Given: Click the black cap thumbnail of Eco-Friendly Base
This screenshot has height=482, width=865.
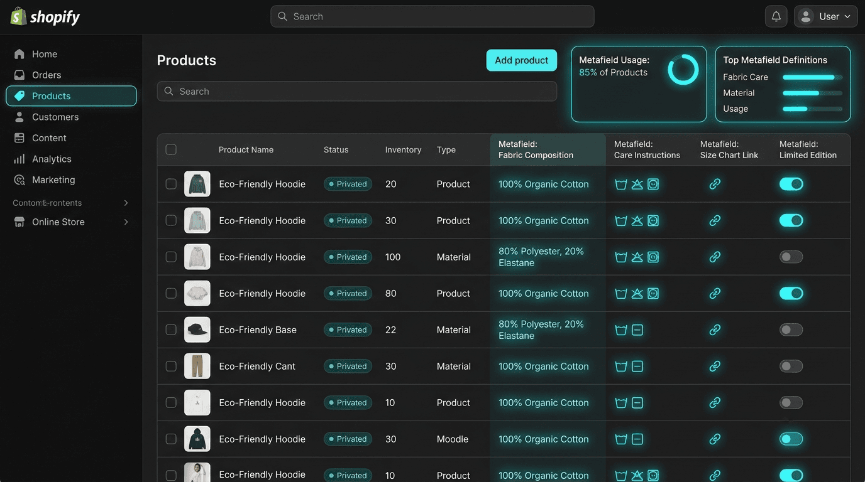Looking at the screenshot, I should coord(197,329).
